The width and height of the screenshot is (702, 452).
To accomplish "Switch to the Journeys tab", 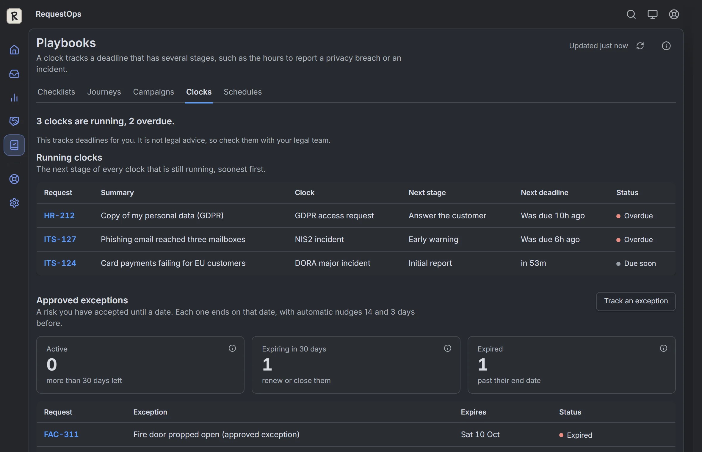I will tap(104, 92).
